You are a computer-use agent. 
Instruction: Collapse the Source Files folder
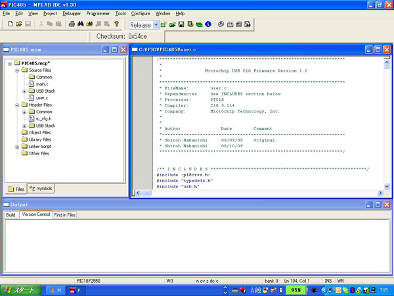[x=17, y=70]
